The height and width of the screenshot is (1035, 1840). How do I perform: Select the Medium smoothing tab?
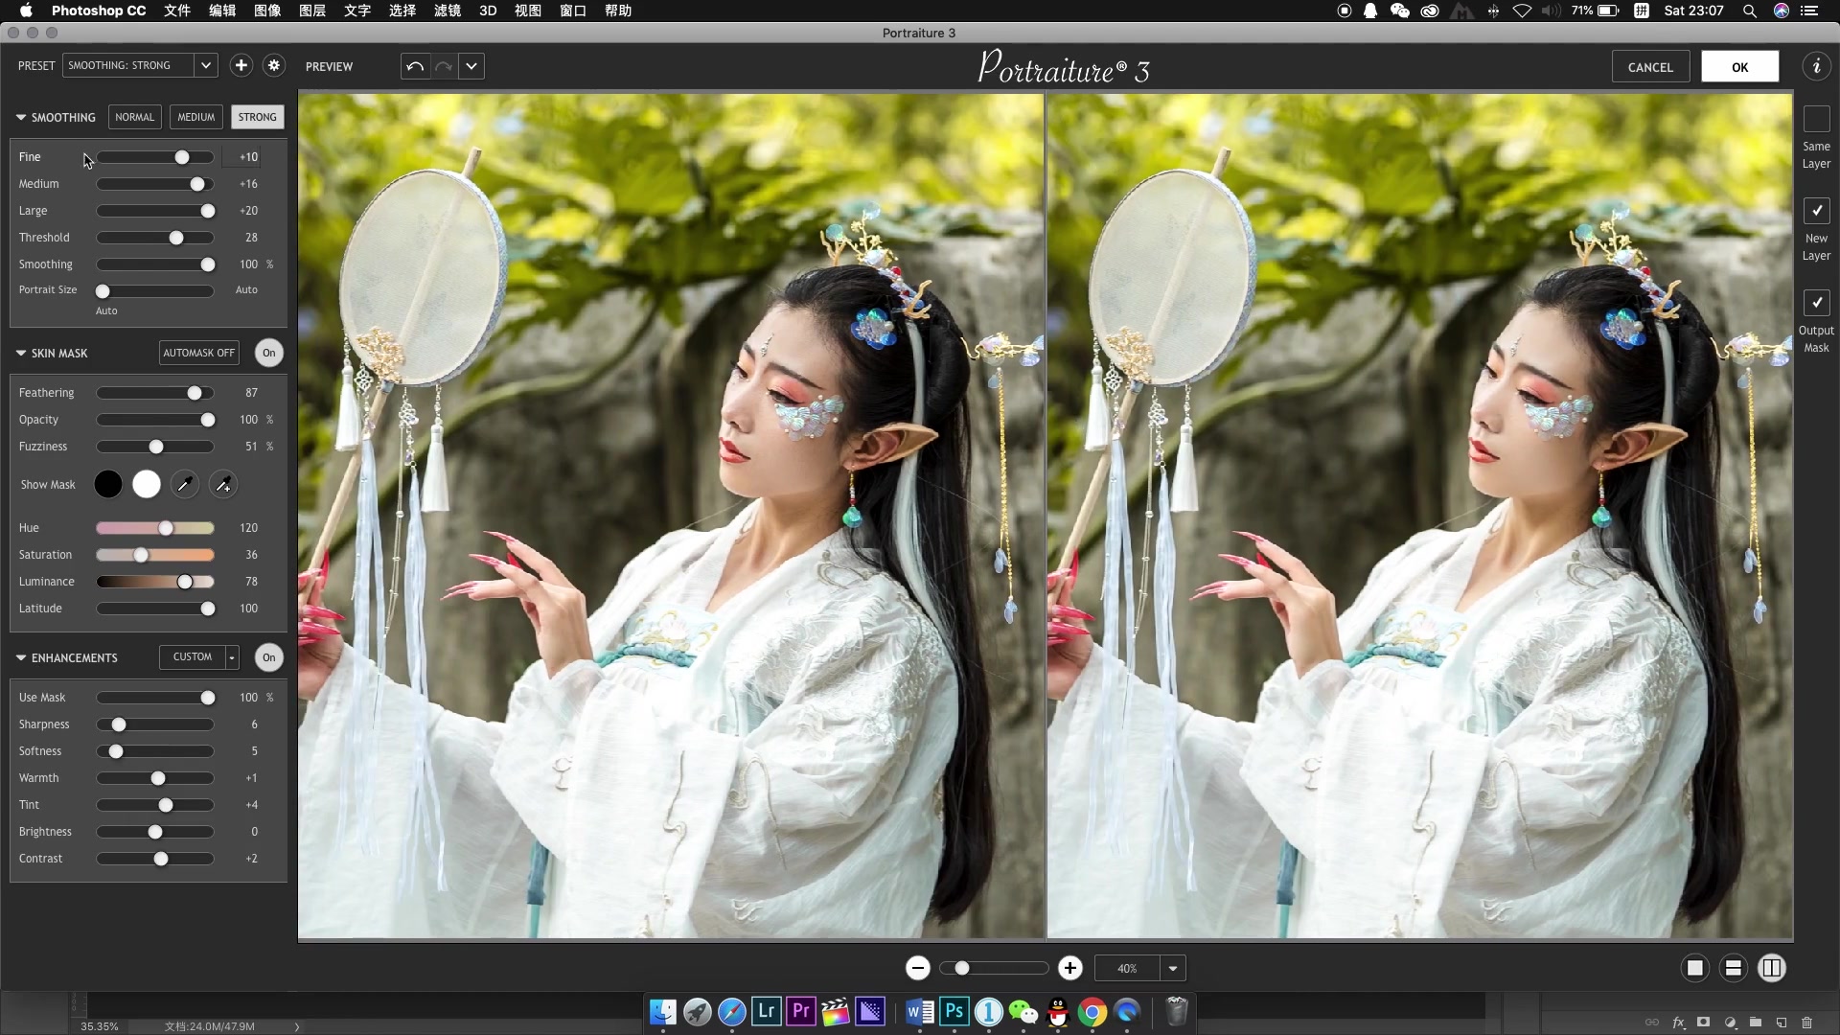click(195, 117)
